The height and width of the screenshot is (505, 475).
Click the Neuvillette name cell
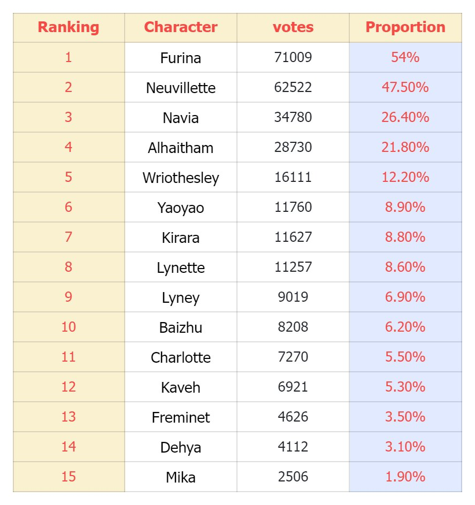click(181, 87)
